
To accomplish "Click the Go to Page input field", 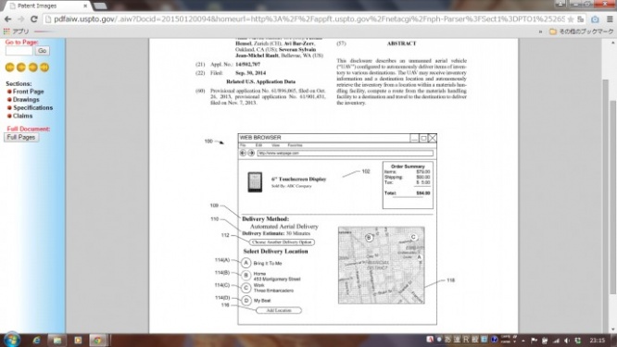I will 19,51.
